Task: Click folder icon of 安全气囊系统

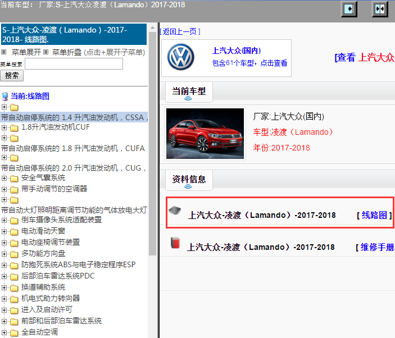Action: (14, 179)
